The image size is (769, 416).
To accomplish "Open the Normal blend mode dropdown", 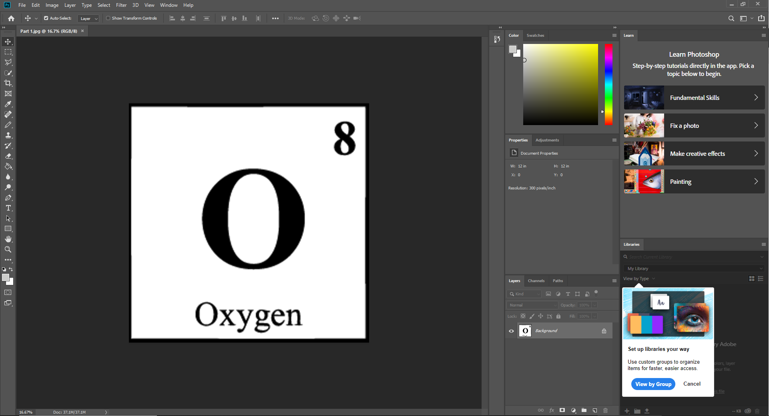I will pyautogui.click(x=532, y=305).
